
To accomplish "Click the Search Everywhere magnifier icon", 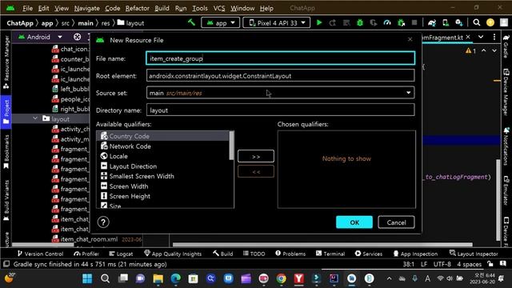I will point(477,22).
